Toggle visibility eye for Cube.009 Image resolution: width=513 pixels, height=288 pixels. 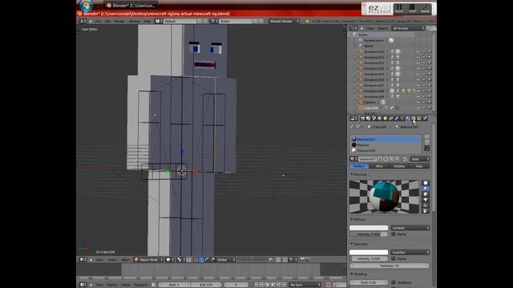(418, 108)
